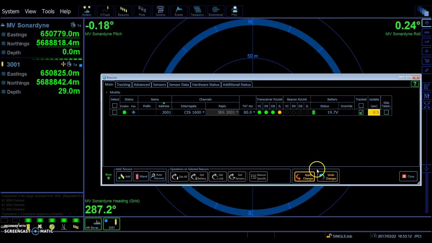Screen dimensions: 432x243
Task: Open the Comms toolbar icon
Action: click(x=160, y=11)
